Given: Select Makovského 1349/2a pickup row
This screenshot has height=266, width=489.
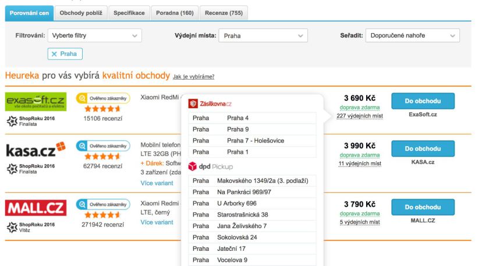Looking at the screenshot, I should pyautogui.click(x=252, y=181).
